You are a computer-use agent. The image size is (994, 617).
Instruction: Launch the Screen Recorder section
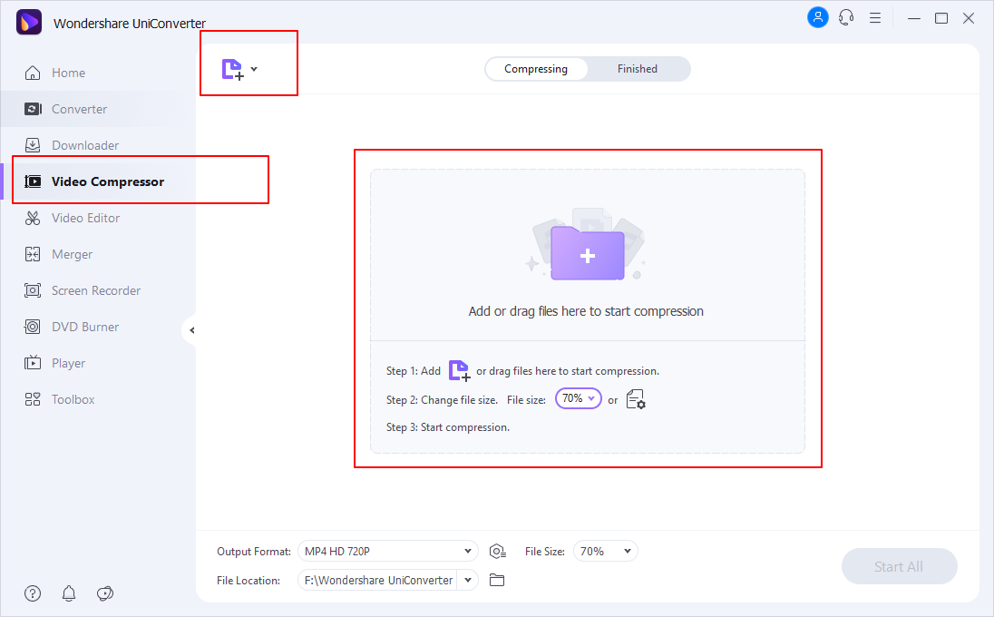coord(98,290)
